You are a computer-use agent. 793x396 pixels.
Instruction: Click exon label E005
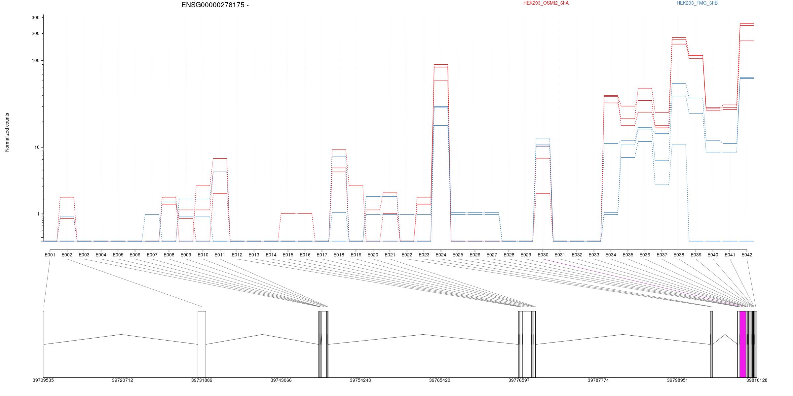(x=118, y=255)
